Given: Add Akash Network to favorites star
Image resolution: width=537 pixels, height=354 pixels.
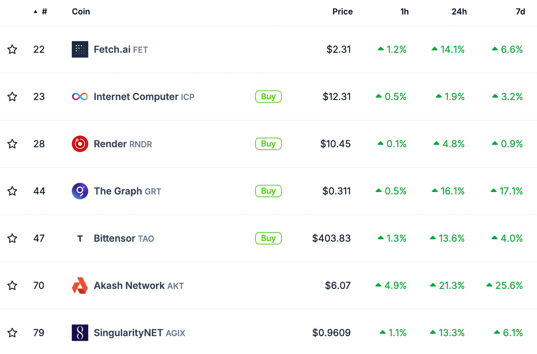Looking at the screenshot, I should coord(12,285).
